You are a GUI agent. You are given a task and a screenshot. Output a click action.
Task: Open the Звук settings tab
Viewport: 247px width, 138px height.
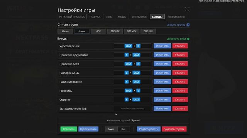point(109,17)
